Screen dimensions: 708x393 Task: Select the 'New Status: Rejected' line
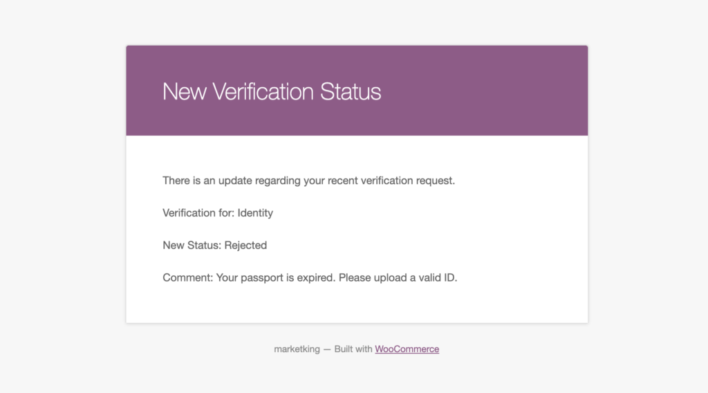tap(214, 246)
